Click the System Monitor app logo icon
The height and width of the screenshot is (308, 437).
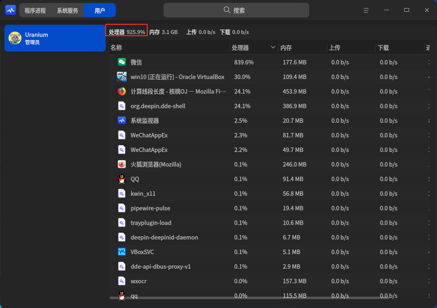pos(11,10)
